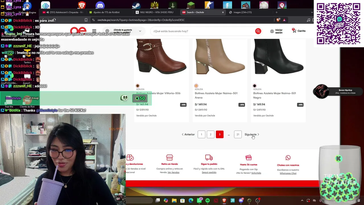Click the red search magnifier button

pyautogui.click(x=258, y=31)
